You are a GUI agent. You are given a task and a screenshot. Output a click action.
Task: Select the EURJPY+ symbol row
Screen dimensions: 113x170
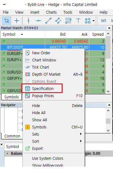pos(12,60)
